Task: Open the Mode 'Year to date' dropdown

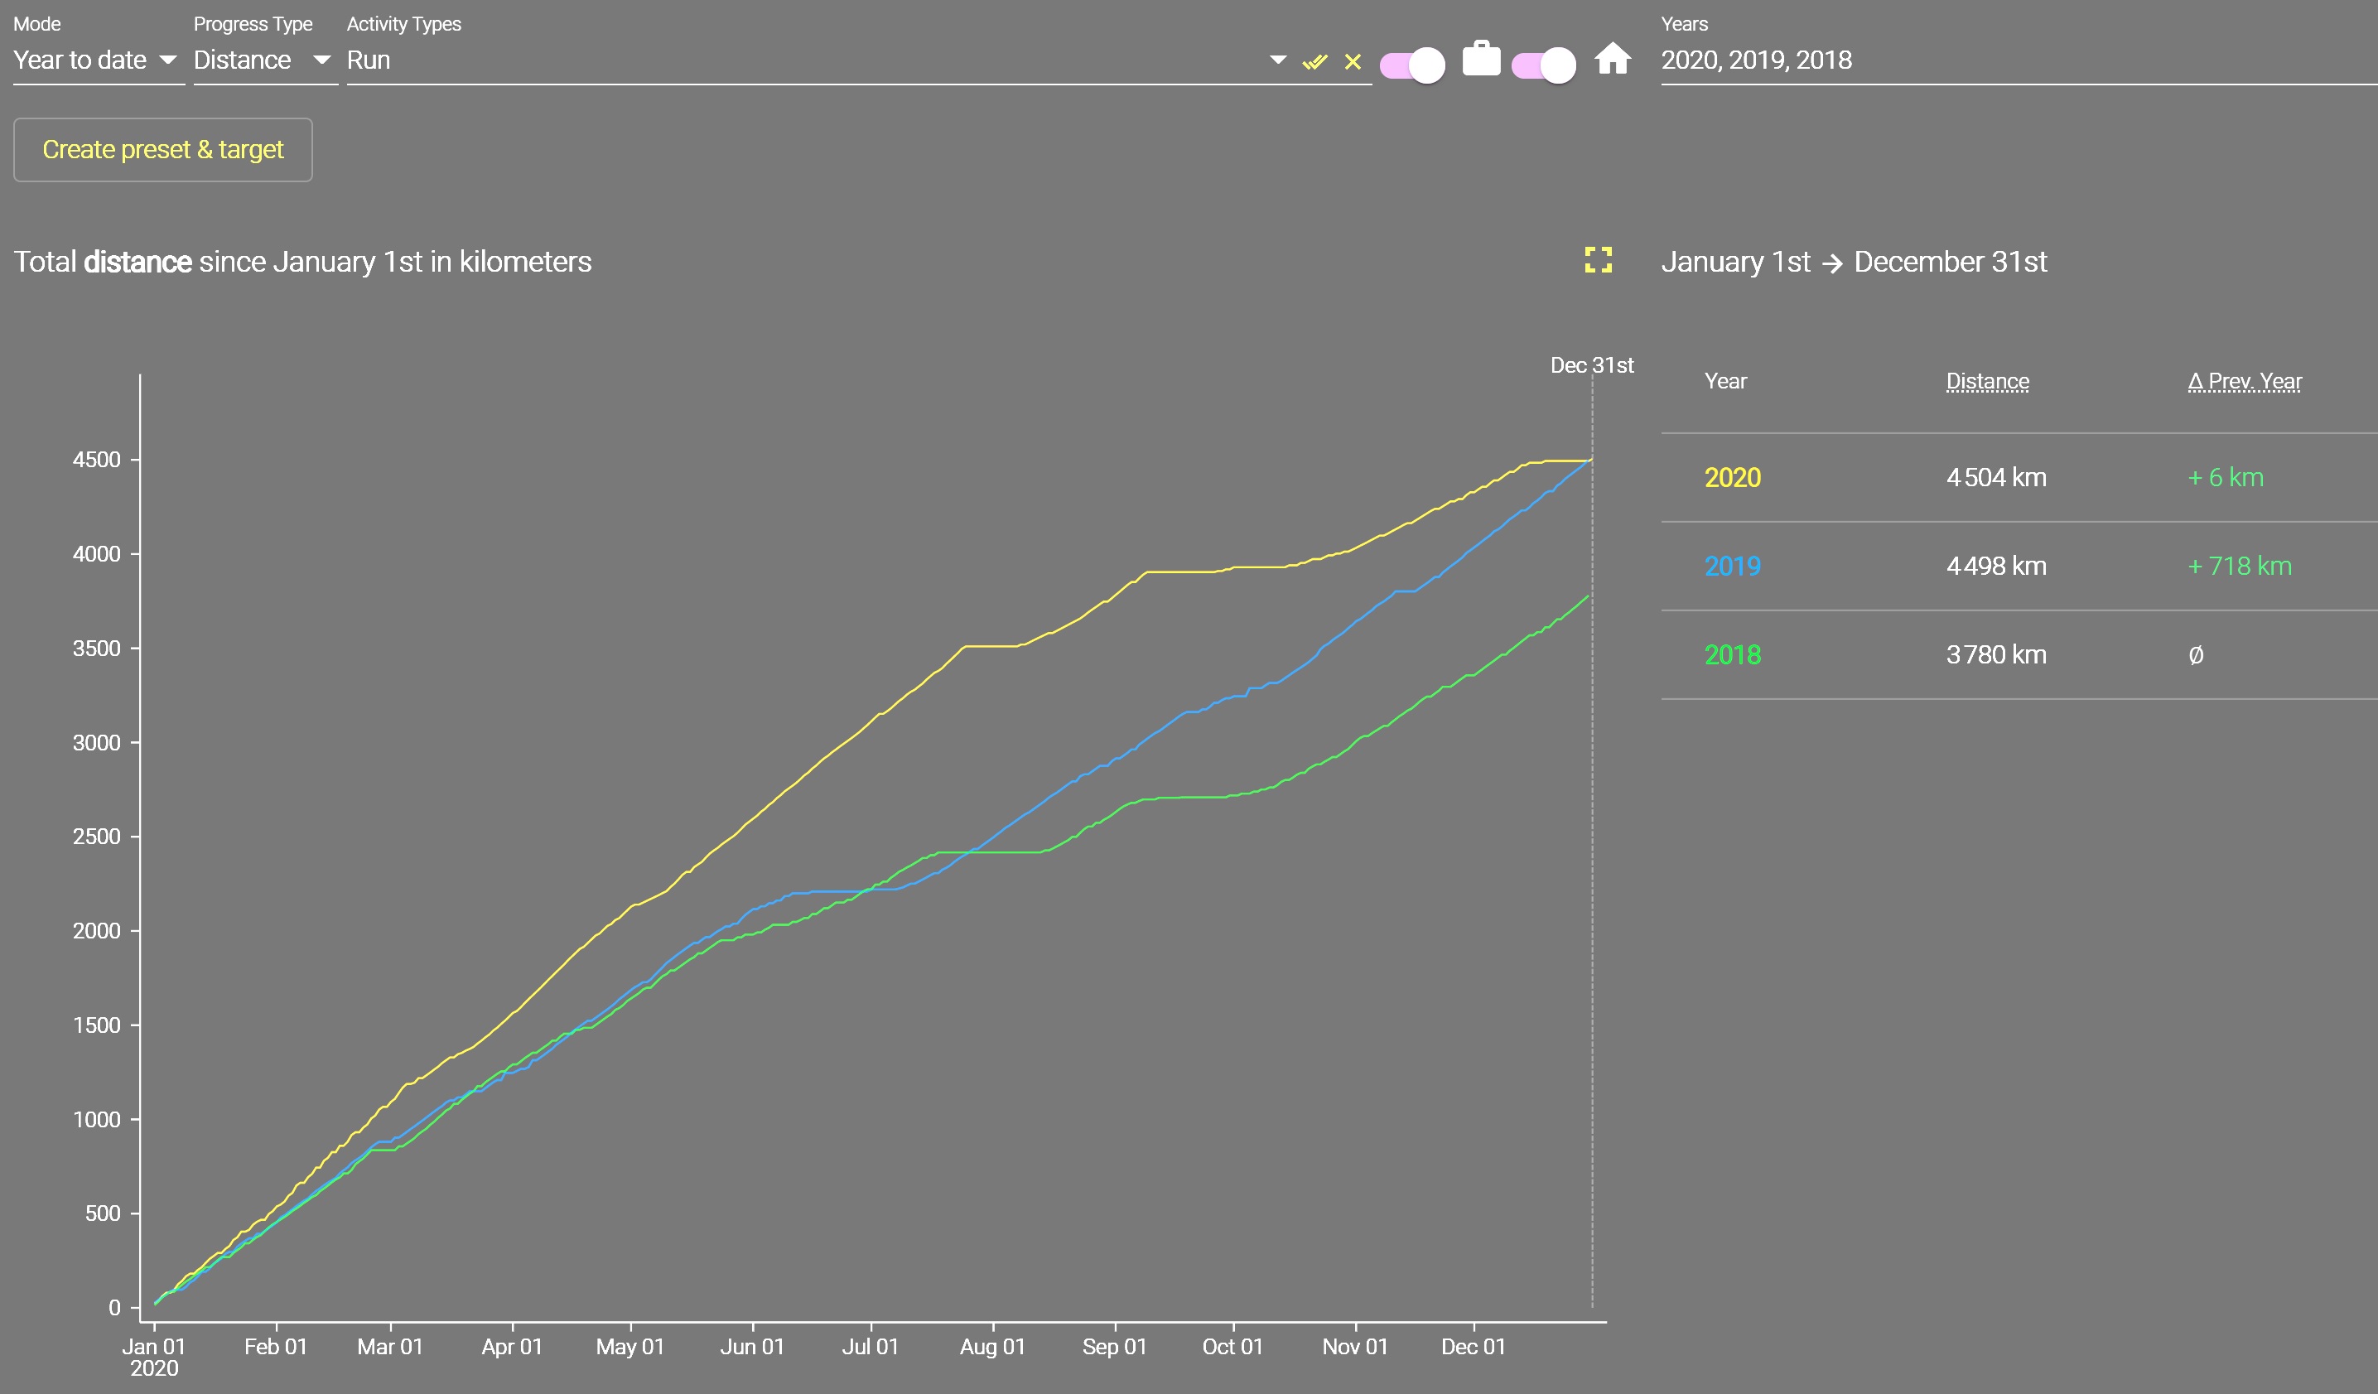Action: (97, 60)
